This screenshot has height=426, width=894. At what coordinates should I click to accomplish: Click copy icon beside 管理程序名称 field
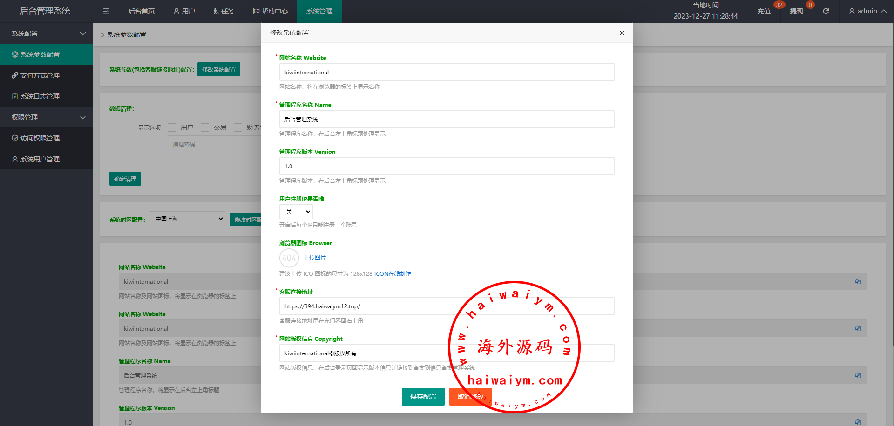click(858, 375)
